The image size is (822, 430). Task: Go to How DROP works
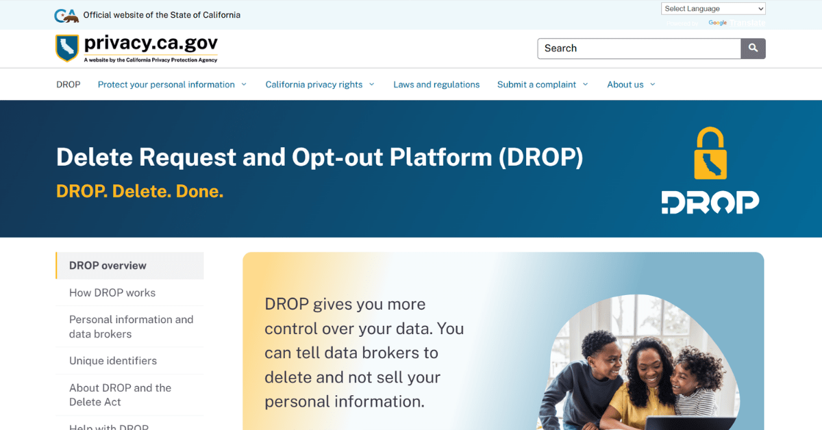(112, 293)
